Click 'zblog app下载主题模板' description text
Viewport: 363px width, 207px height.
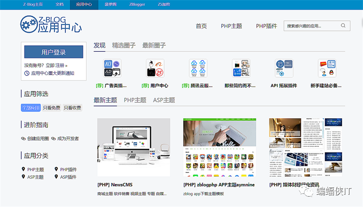[x=203, y=194]
